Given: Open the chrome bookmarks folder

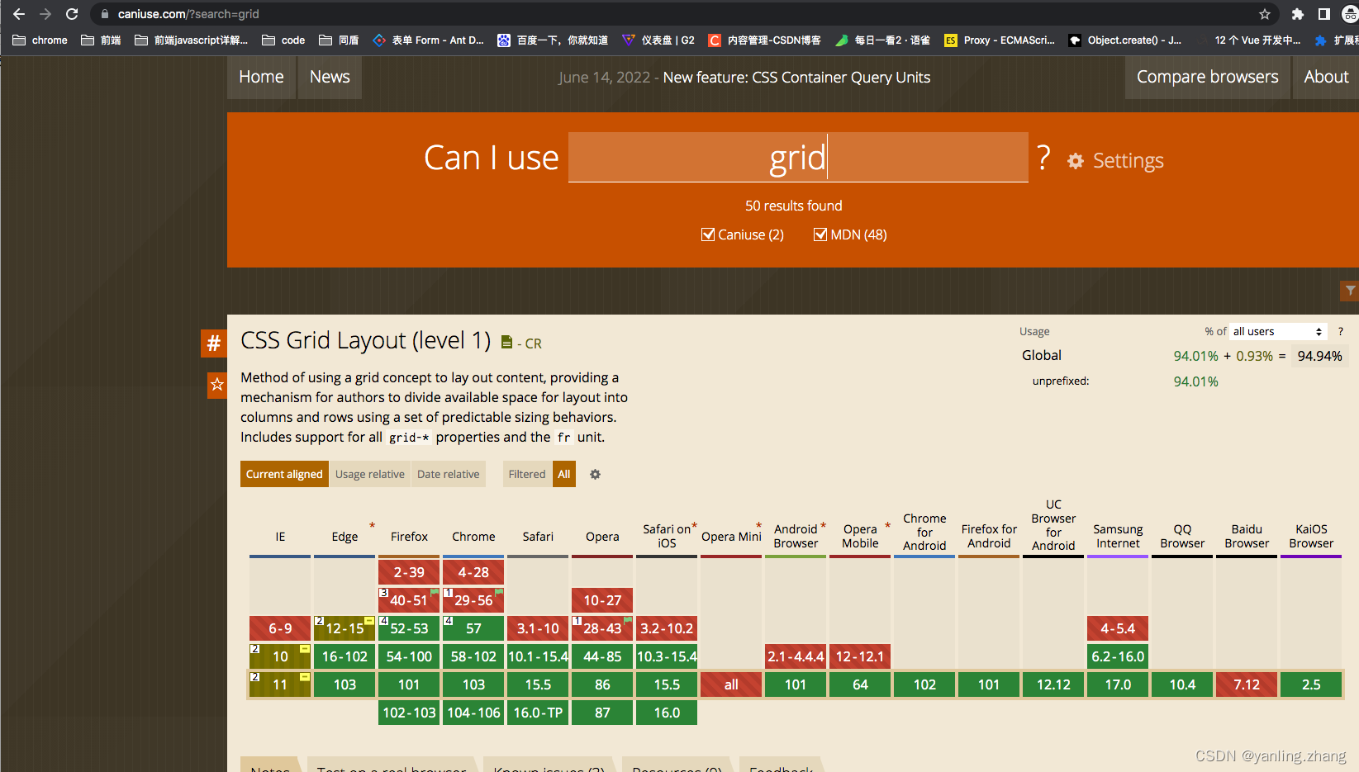Looking at the screenshot, I should (x=40, y=40).
